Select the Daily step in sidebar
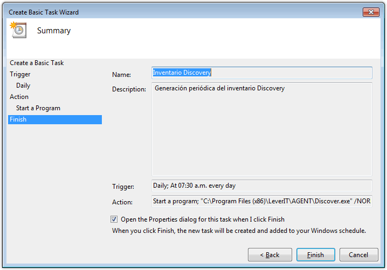Screen dimensions: 387x270 [x=23, y=86]
